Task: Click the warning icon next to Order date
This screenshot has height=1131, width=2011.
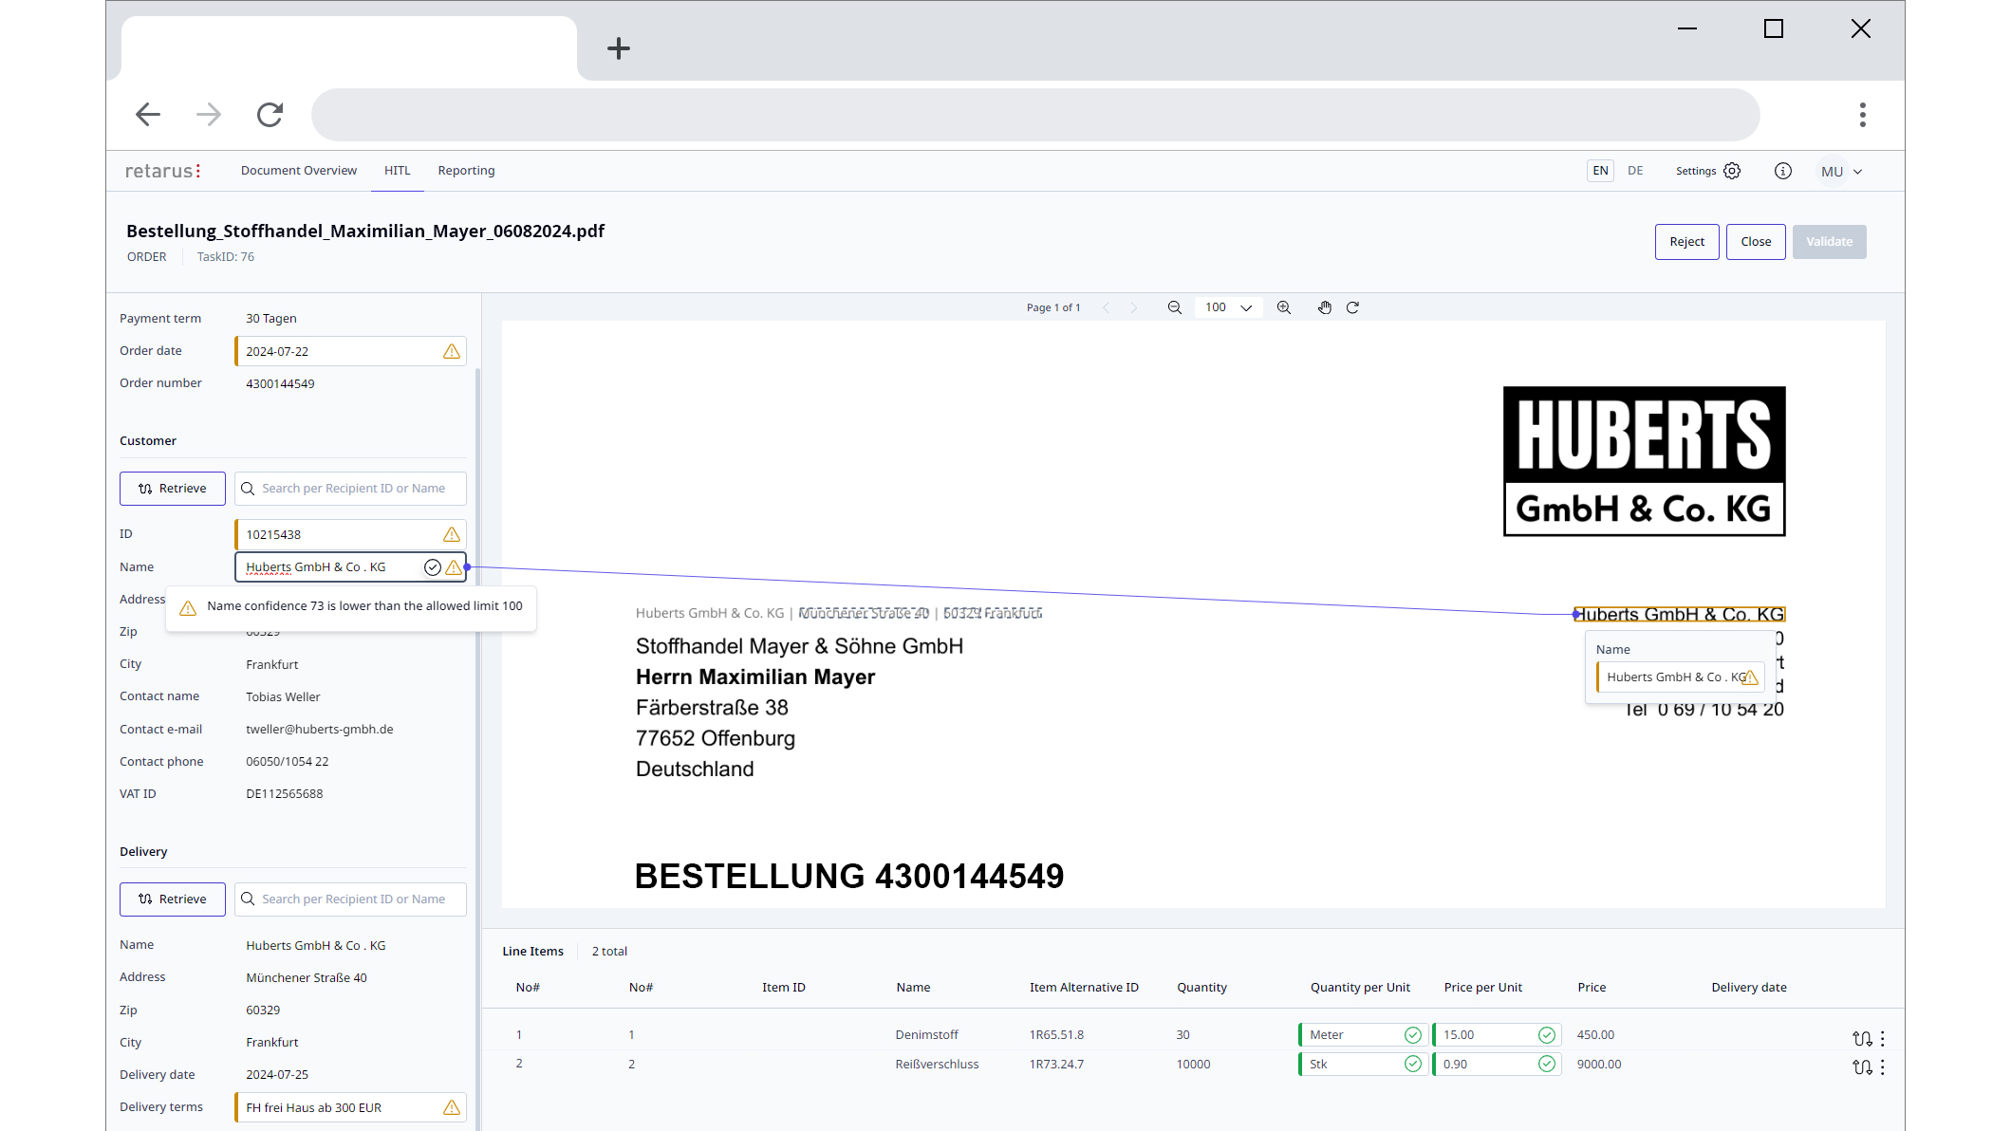Action: point(452,351)
